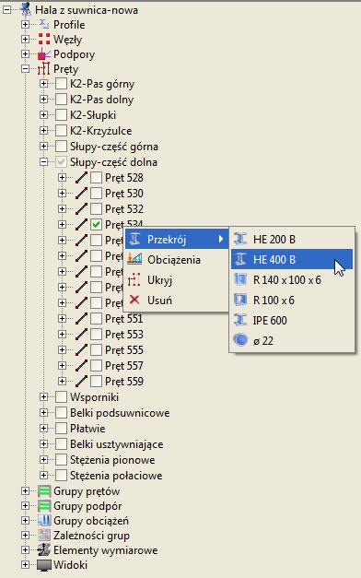Collapse the Słupy-część dolna group
Viewport: 361px width, 578px height.
pyautogui.click(x=43, y=162)
